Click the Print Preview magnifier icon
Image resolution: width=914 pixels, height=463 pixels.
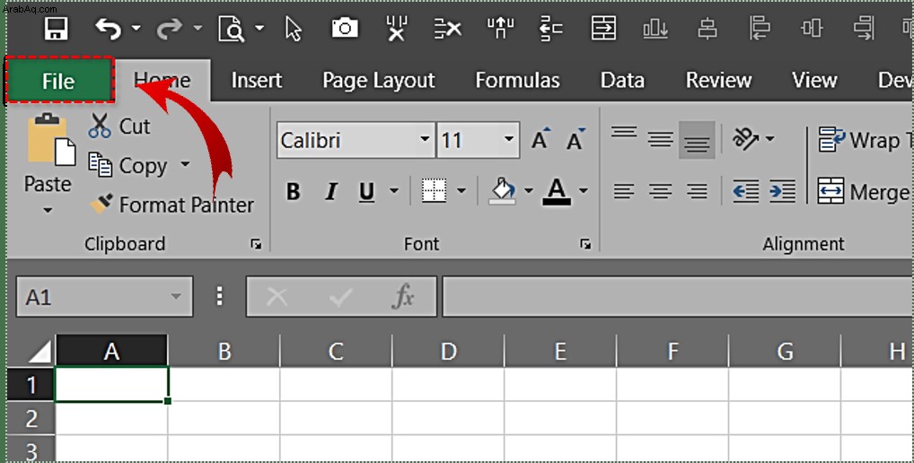(231, 29)
